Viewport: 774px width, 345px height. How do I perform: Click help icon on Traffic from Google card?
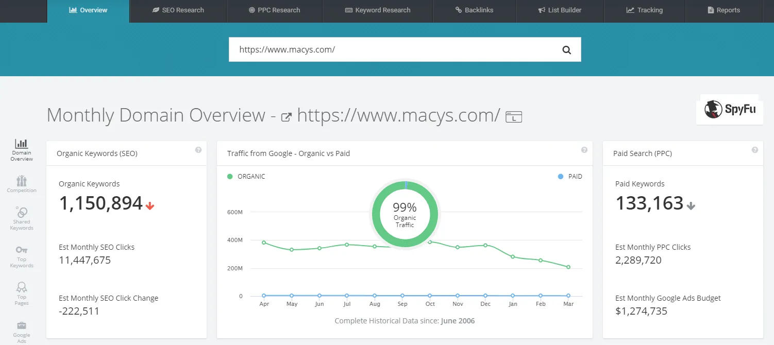pos(584,150)
